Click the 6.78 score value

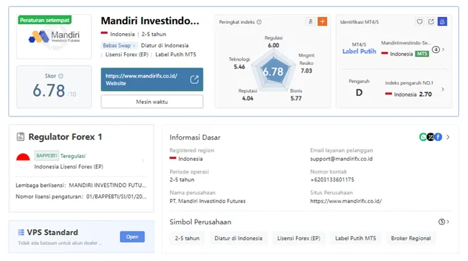(x=49, y=90)
